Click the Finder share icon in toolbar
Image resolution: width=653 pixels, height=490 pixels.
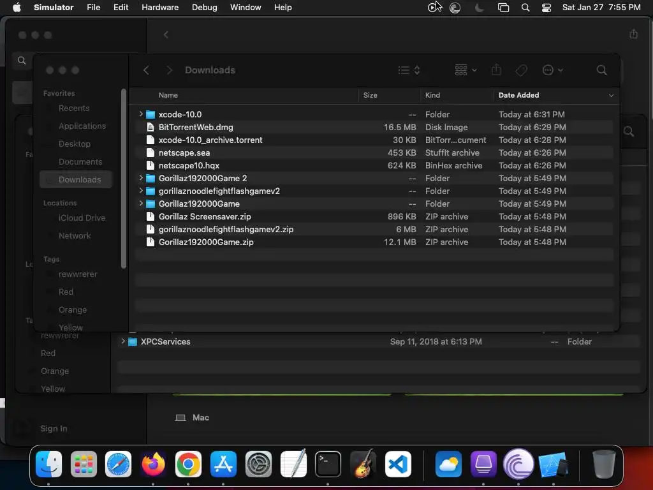coord(496,70)
